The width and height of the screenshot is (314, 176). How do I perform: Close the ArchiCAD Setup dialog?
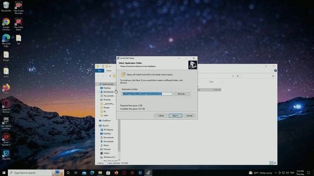[194, 58]
